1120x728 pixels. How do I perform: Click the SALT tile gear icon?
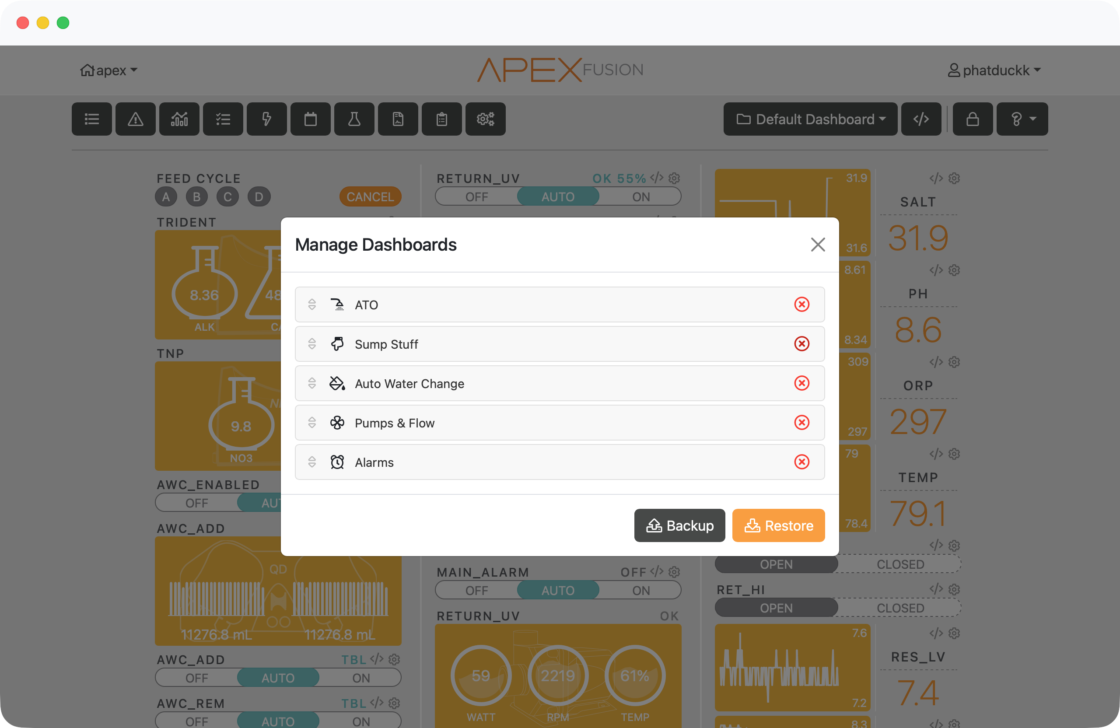tap(954, 178)
